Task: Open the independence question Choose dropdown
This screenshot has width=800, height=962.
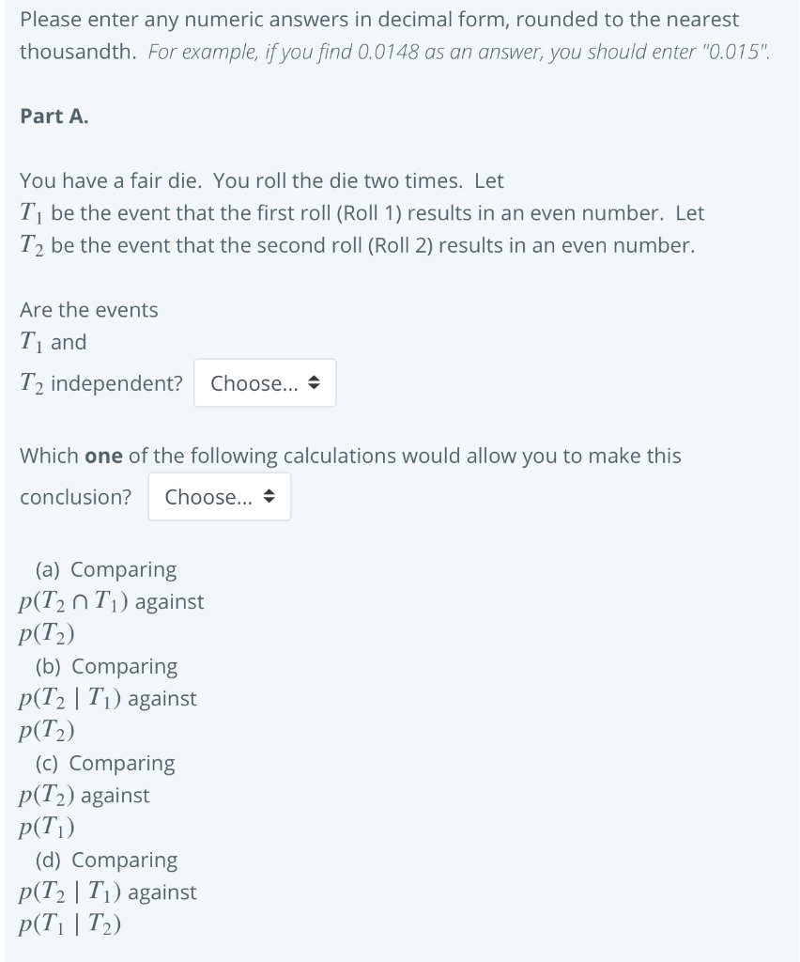Action: [x=264, y=382]
